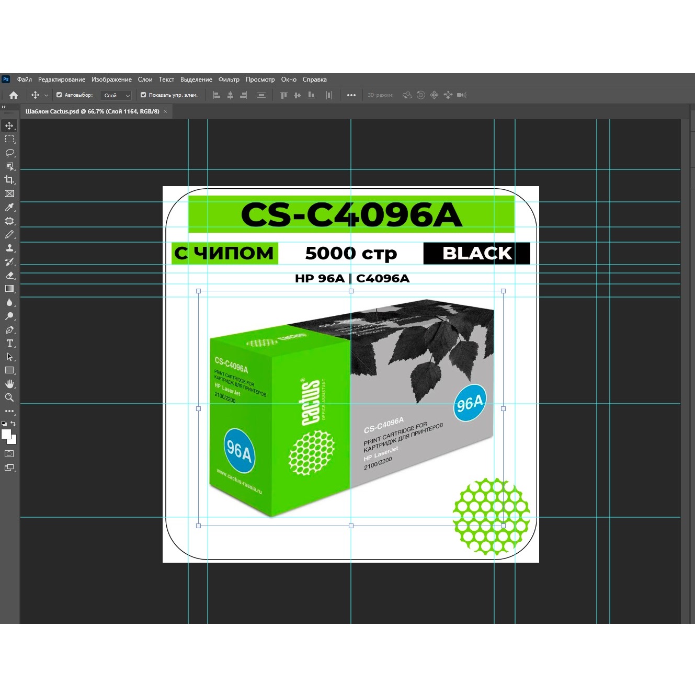695x695 pixels.
Task: Select the Crop tool
Action: pos(9,180)
